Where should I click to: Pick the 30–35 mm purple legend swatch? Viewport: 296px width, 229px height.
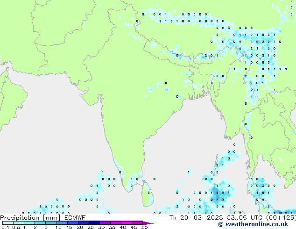105,223
